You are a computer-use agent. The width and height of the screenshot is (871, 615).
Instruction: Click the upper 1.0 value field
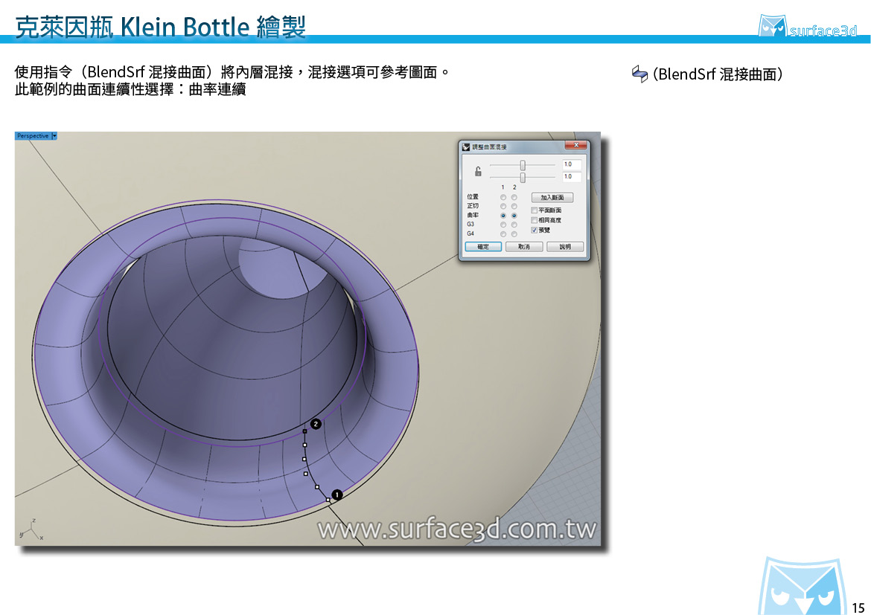point(571,164)
